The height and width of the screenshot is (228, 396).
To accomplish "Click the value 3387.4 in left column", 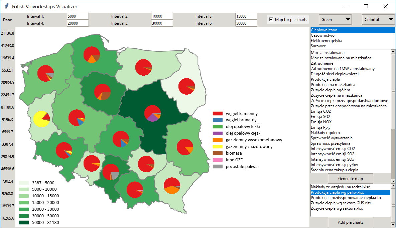I will (x=8, y=144).
